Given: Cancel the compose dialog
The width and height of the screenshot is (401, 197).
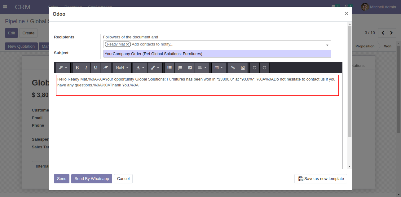Looking at the screenshot, I should pos(123,179).
